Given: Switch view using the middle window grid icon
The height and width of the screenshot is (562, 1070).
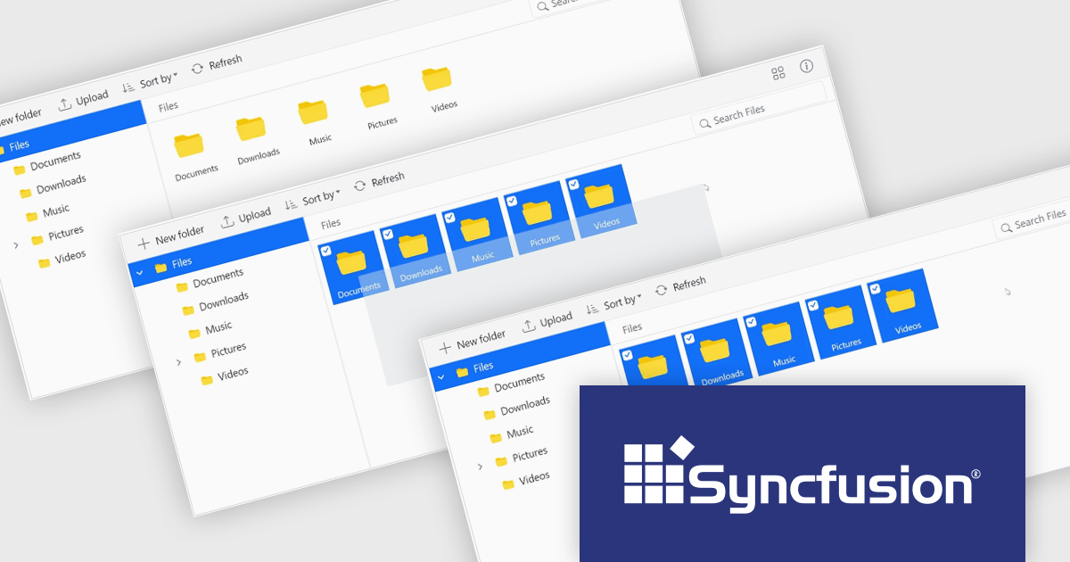Looking at the screenshot, I should (778, 73).
